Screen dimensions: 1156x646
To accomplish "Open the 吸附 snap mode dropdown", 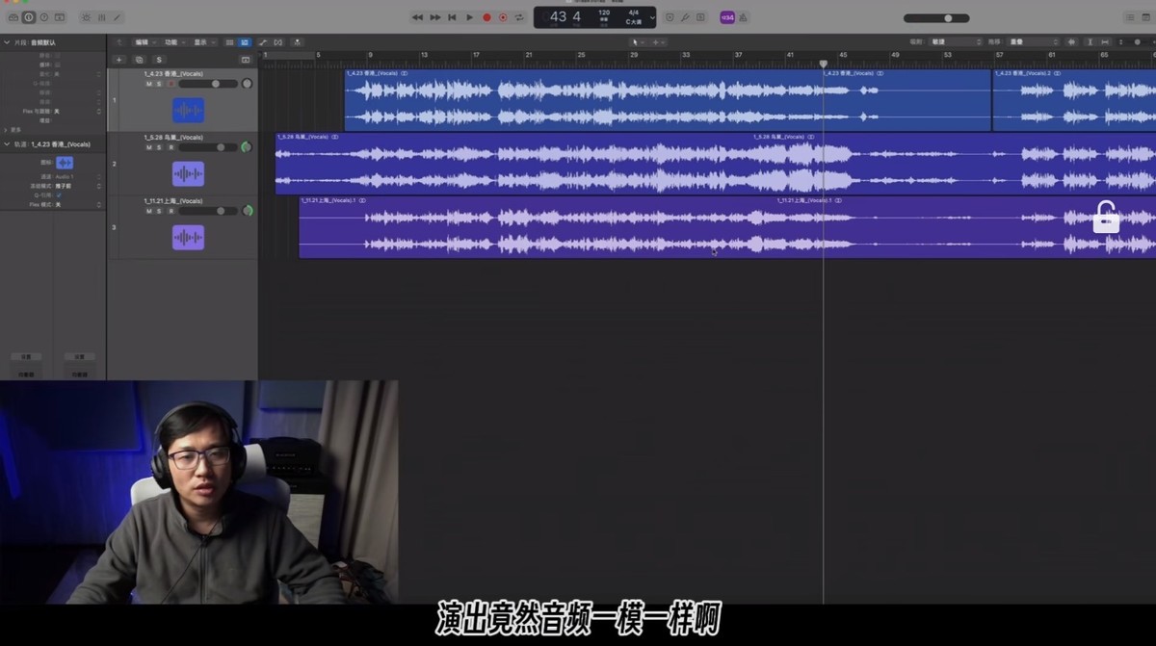I will (x=955, y=42).
